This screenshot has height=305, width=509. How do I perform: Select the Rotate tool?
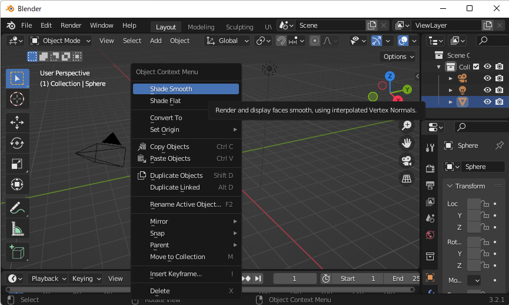(17, 143)
